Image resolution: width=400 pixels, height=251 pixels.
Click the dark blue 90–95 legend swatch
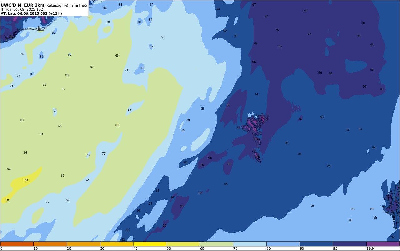(x=316, y=244)
